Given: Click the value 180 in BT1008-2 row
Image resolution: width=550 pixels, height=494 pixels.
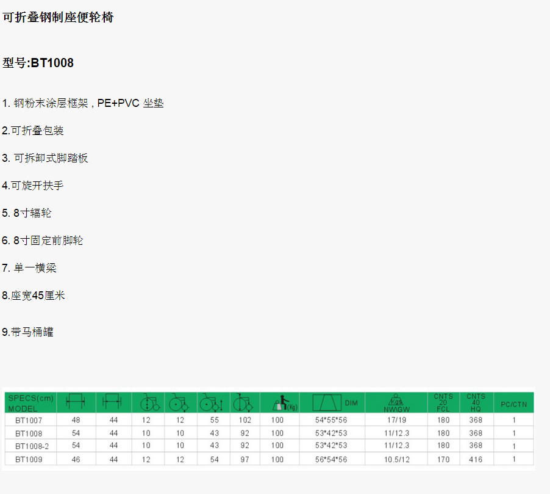Looking at the screenshot, I should 443,446.
